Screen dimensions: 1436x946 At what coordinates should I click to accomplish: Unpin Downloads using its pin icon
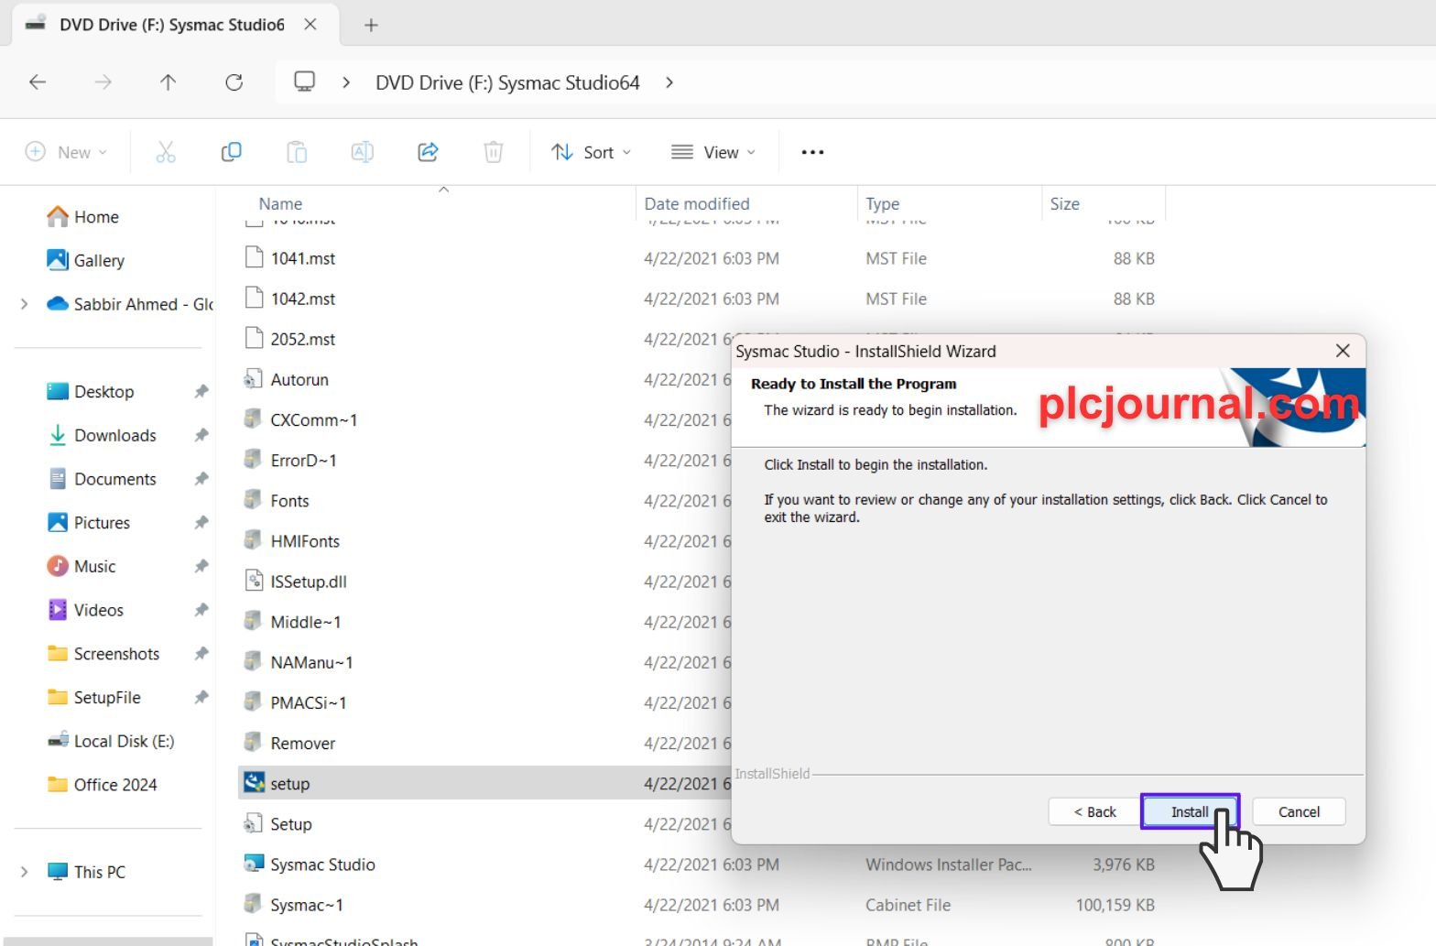201,436
